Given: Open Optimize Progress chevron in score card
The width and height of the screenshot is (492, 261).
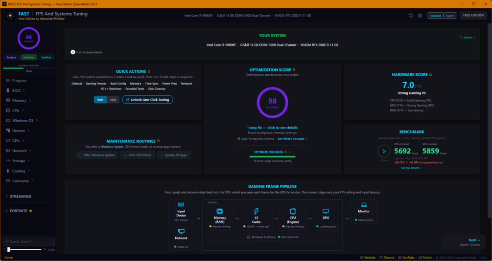Looking at the screenshot, I should click(289, 152).
